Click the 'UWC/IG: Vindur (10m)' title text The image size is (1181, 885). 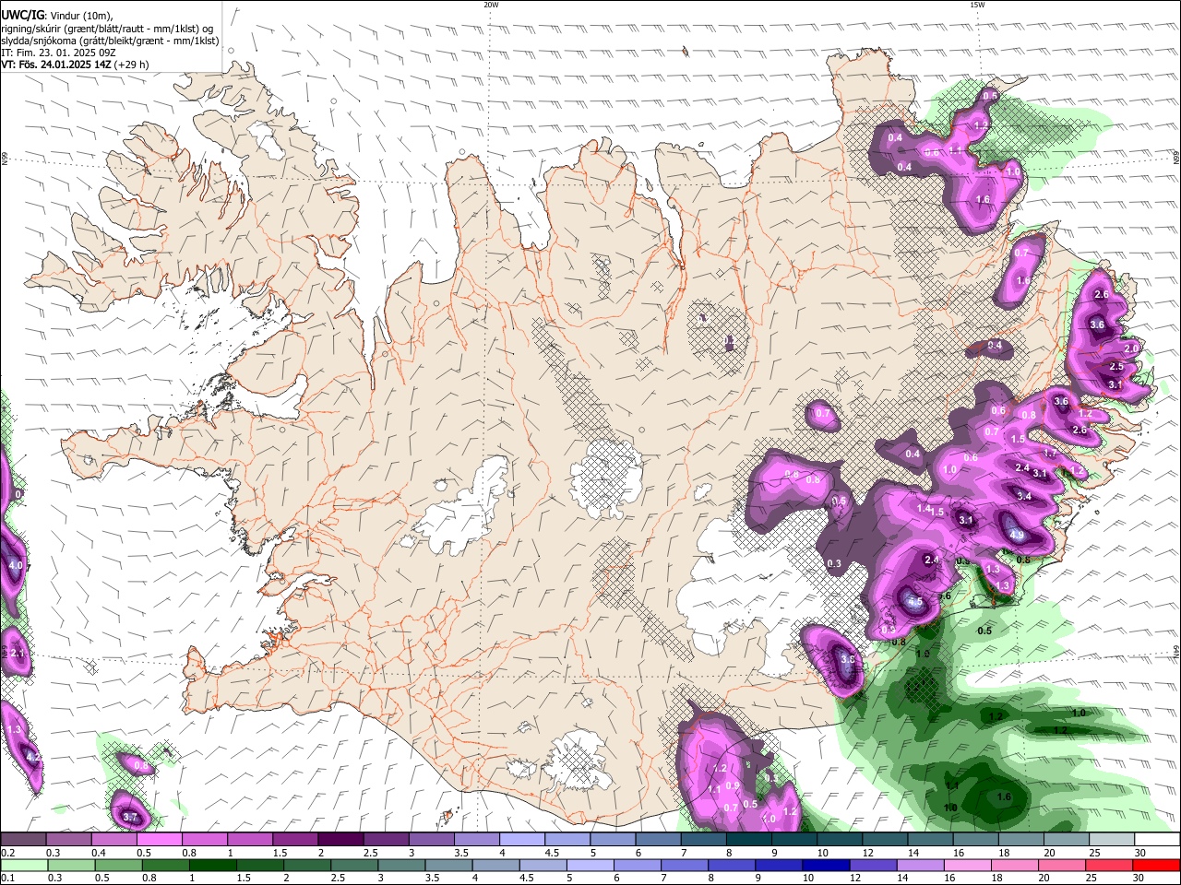click(x=56, y=15)
